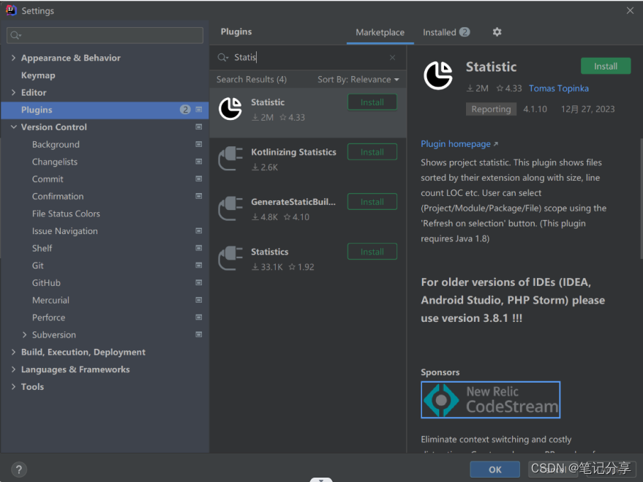
Task: Click the project-level icon beside Commit
Action: tap(199, 178)
